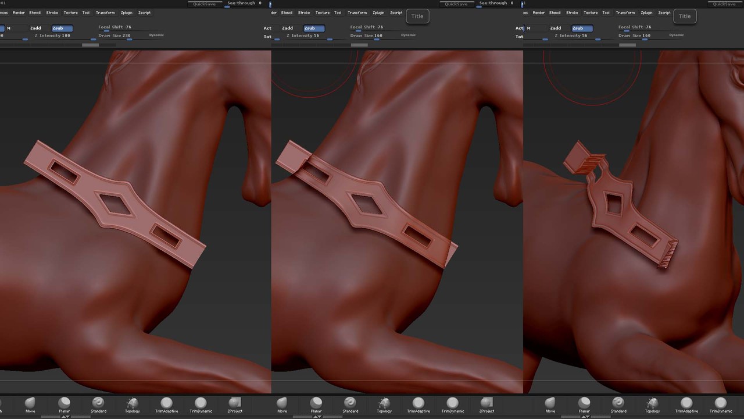Select the TrimDynamic brush in right panel
This screenshot has height=419, width=744.
721,404
